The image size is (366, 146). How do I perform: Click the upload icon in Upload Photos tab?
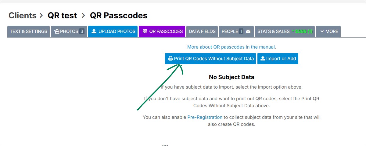(x=94, y=31)
